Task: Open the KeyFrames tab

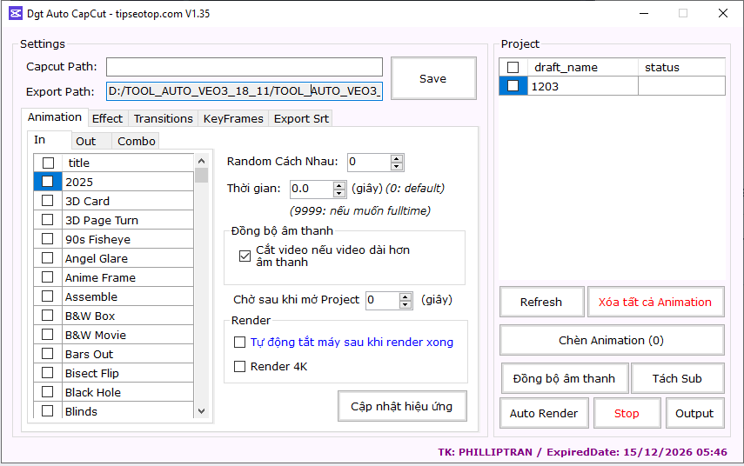Action: tap(233, 118)
